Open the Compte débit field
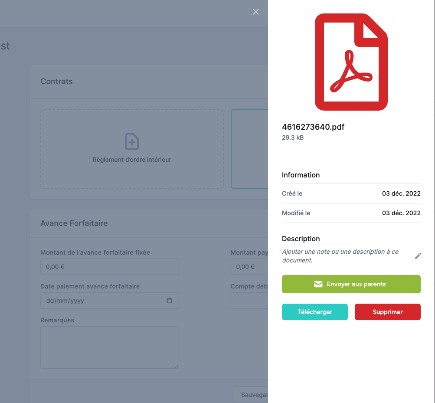The image size is (435, 403). point(249,301)
